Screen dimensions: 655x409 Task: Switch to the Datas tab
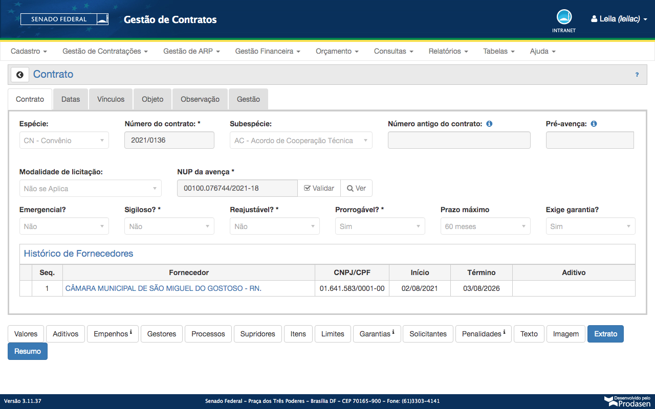coord(71,99)
